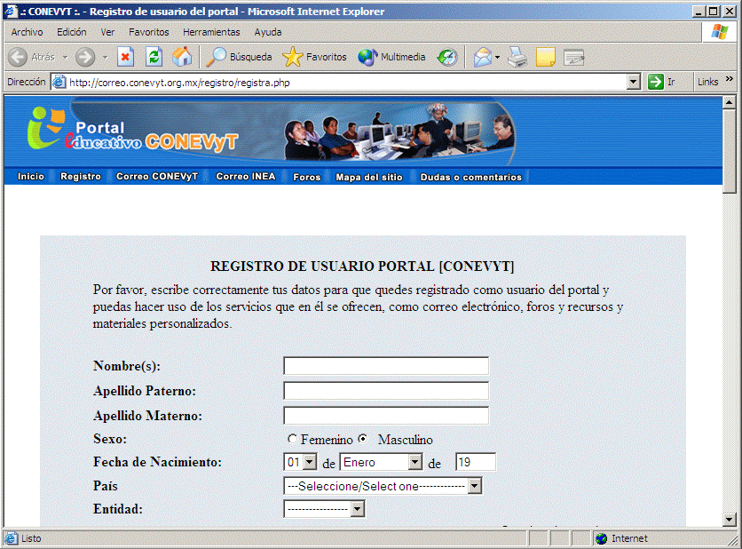The image size is (742, 549).
Task: Open Búsqueda search magnifier
Action: (239, 58)
